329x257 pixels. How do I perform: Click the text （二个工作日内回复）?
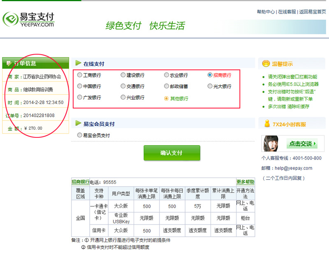pyautogui.click(x=283, y=178)
